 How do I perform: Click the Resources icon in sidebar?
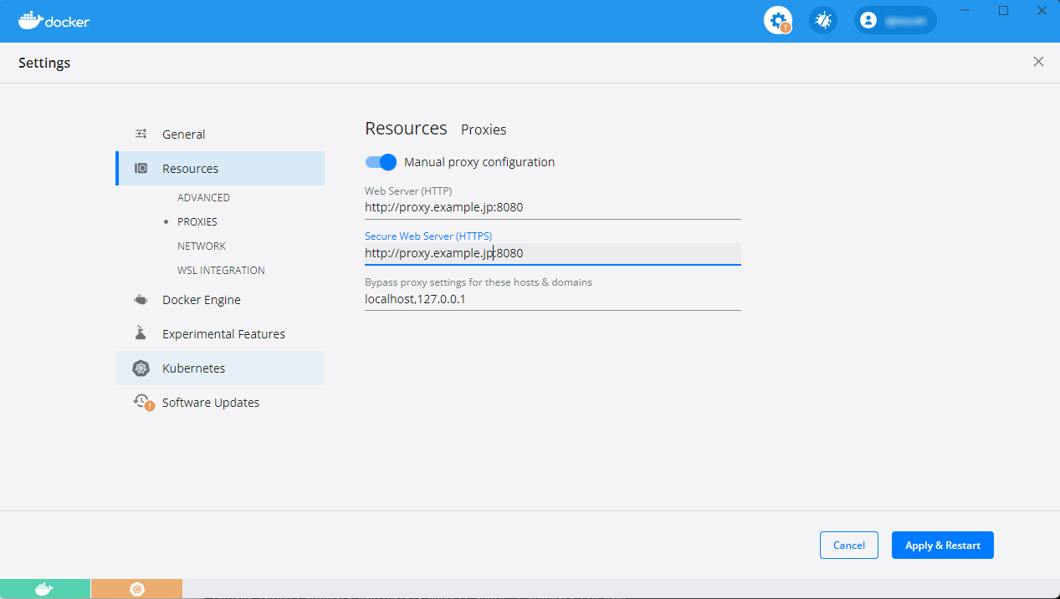coord(141,169)
